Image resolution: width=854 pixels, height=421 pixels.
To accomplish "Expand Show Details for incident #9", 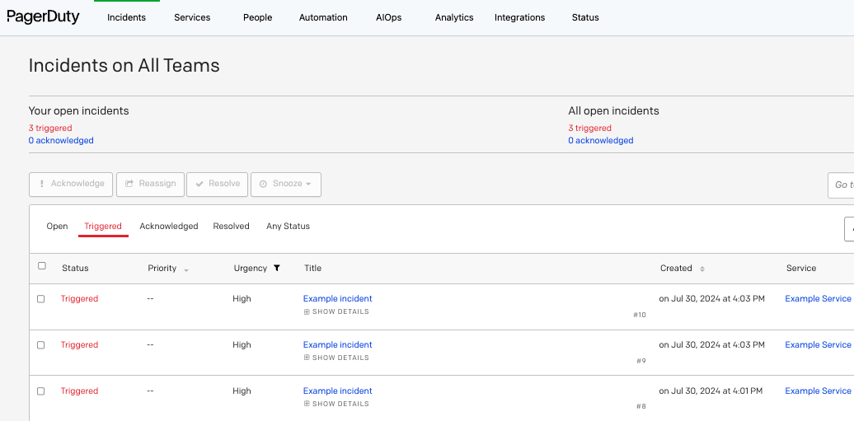I will click(x=336, y=358).
